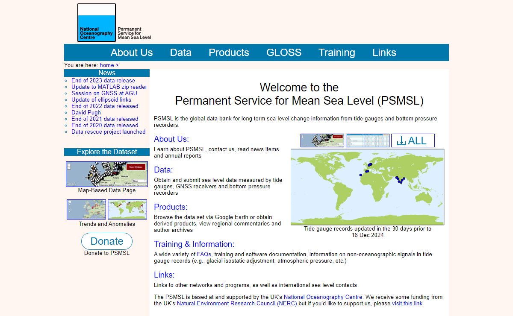Click the Products: section heading link

click(171, 207)
